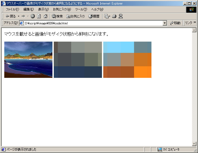This screenshot has height=153, width=198.
Task: Click the forward arrow button
Action: pos(23,16)
